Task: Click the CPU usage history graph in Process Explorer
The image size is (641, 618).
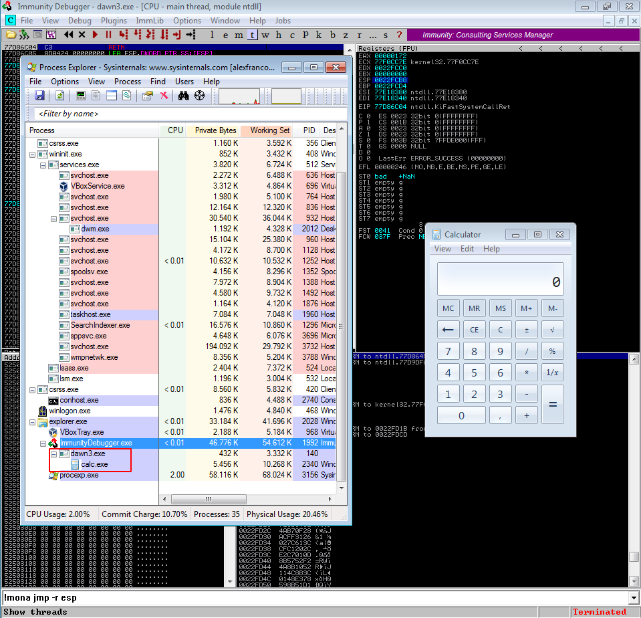Action: tap(239, 96)
